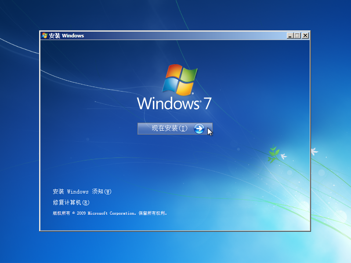
Task: Click empty title bar area before minimize
Action: coord(185,36)
